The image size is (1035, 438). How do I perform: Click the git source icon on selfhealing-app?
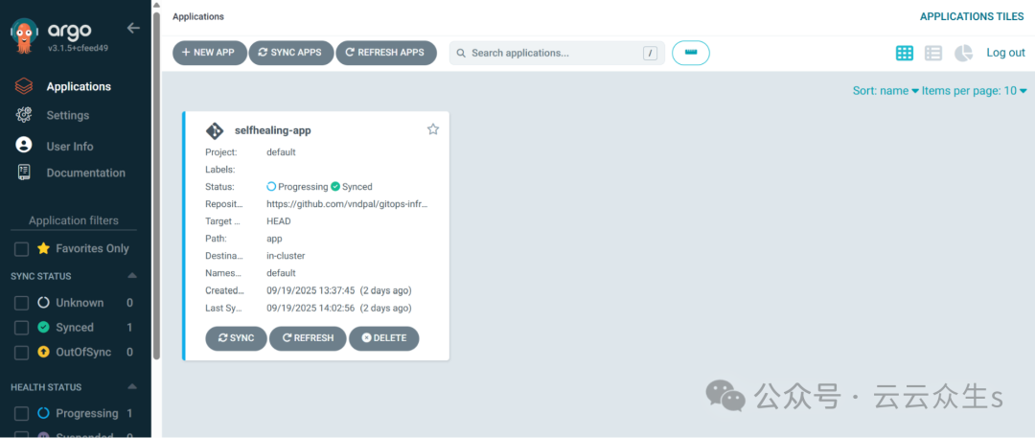pyautogui.click(x=215, y=130)
